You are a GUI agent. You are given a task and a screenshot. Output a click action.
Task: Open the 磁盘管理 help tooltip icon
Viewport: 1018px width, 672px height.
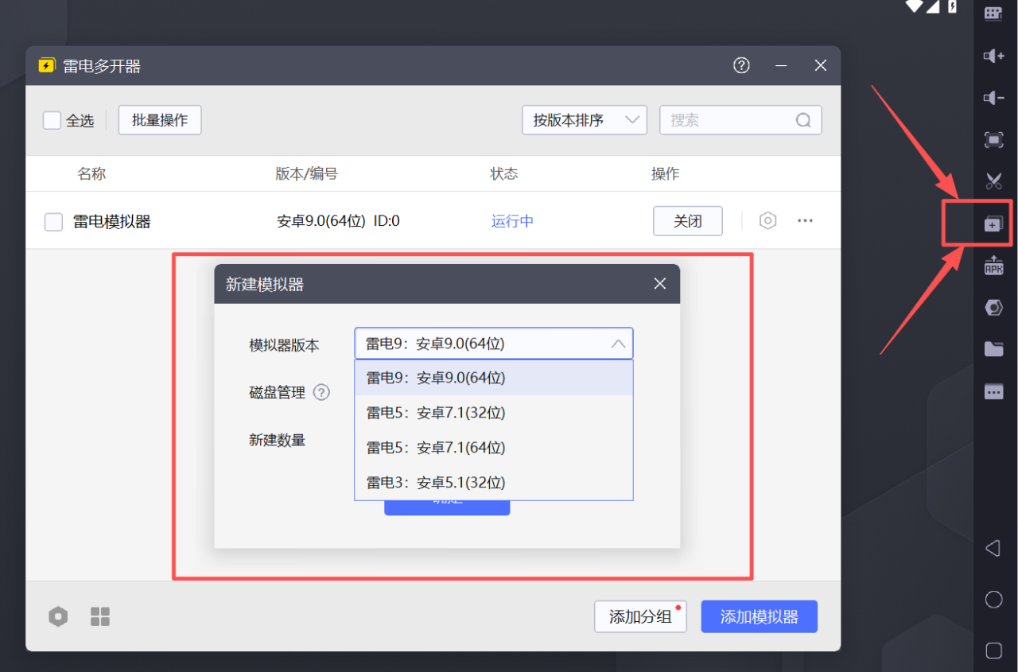coord(321,391)
